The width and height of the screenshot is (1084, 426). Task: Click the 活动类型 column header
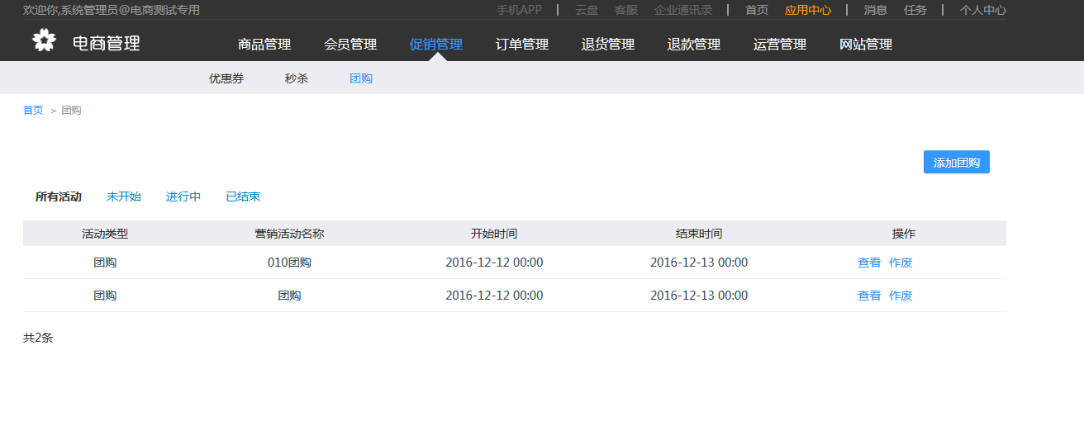click(105, 234)
